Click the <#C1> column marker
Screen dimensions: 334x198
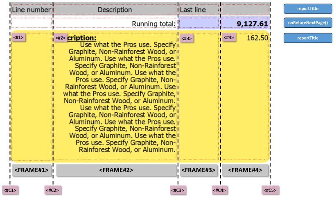[10, 190]
